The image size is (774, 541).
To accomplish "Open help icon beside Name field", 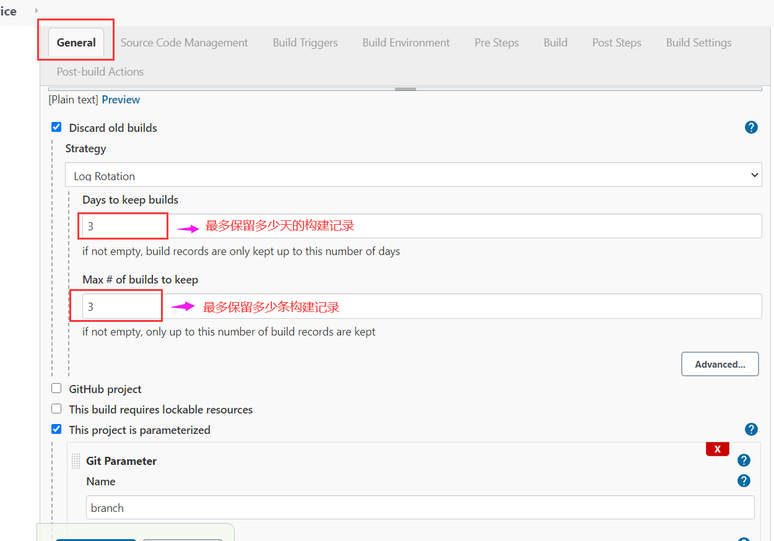I will (744, 481).
